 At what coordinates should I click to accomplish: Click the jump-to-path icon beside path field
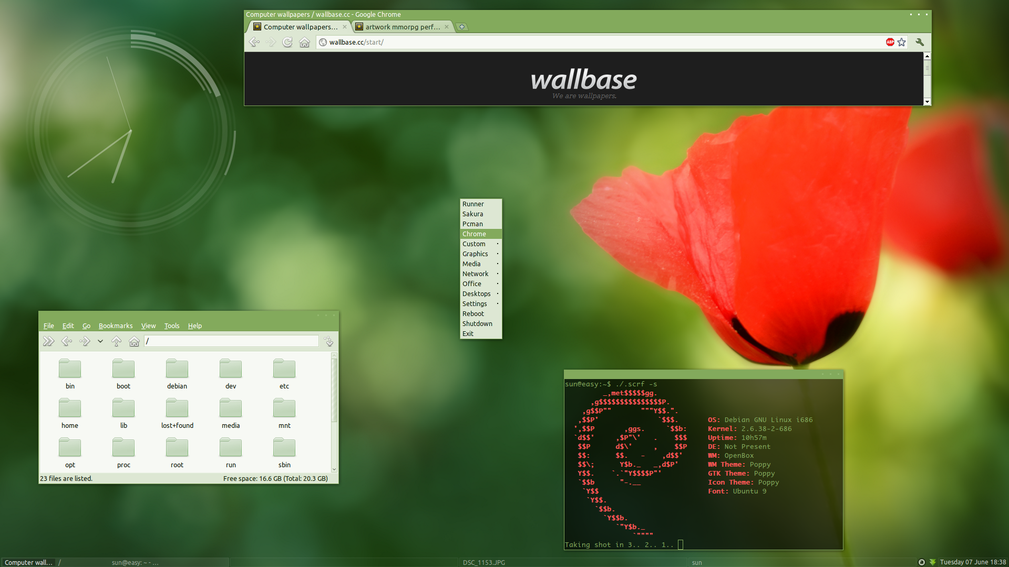329,341
